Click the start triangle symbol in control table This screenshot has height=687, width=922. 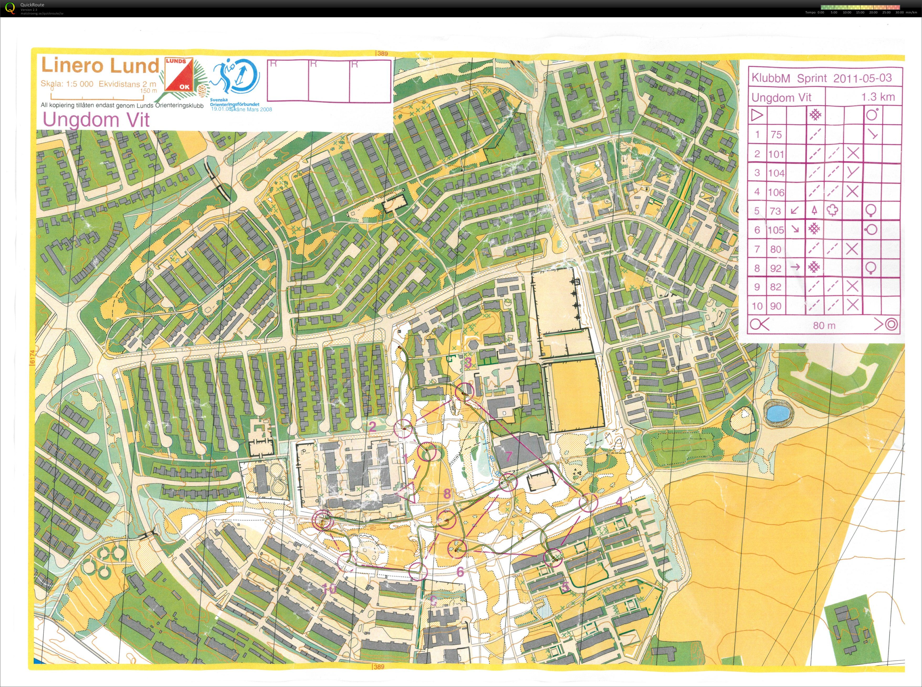click(757, 115)
